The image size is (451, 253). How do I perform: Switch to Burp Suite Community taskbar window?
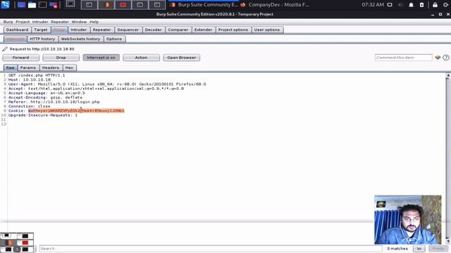click(204, 5)
